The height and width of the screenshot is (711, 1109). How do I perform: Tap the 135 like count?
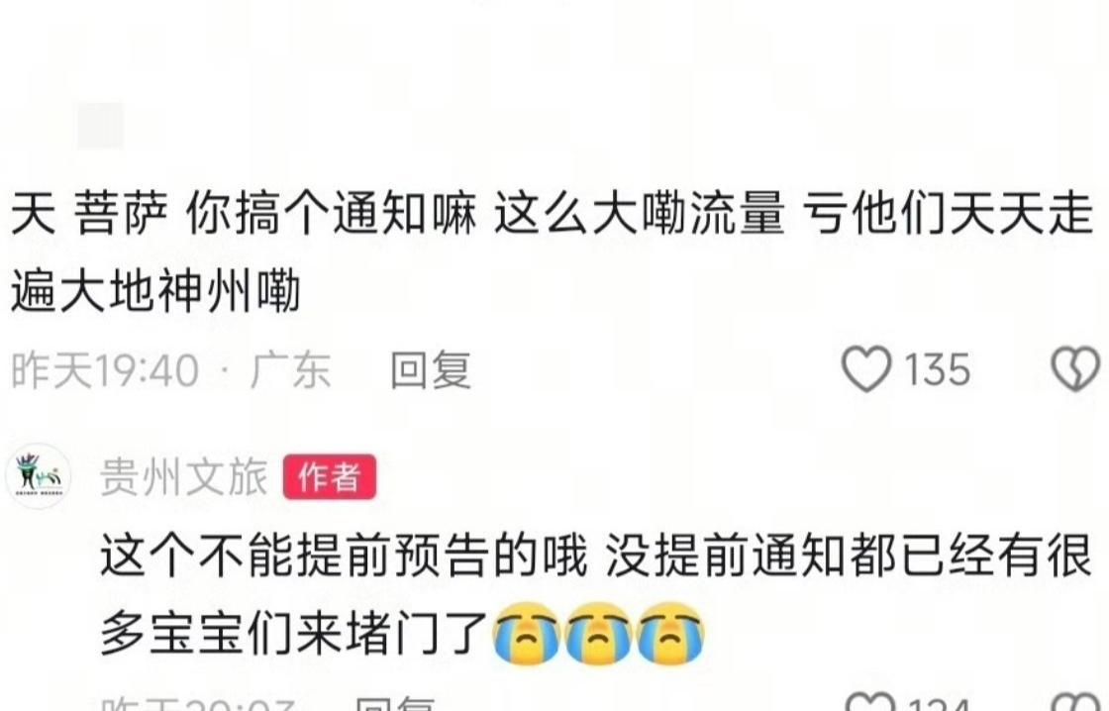(937, 369)
